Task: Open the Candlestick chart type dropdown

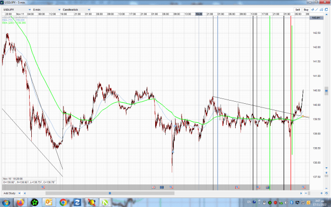Action: (x=76, y=10)
